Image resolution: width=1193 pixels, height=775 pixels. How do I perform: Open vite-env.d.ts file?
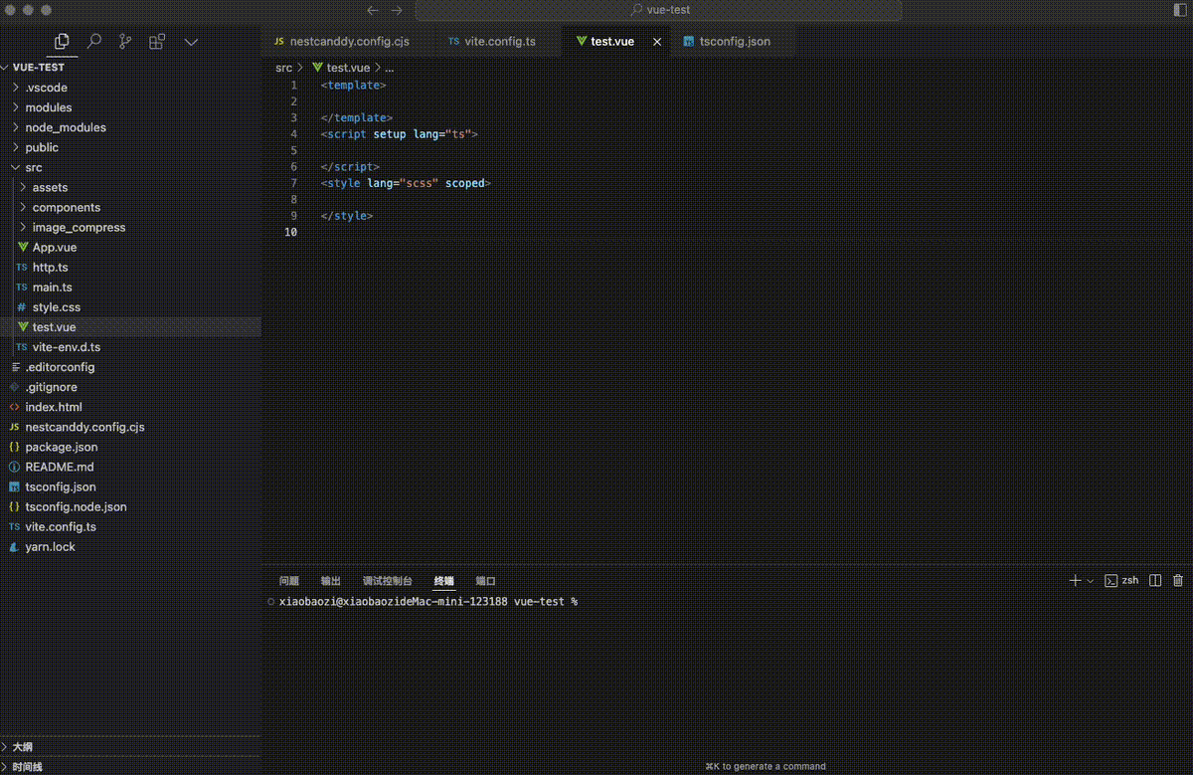130,347
